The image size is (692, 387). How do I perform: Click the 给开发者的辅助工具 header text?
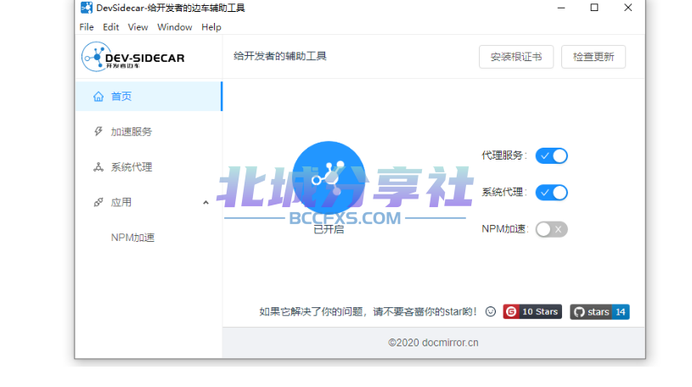pyautogui.click(x=280, y=56)
